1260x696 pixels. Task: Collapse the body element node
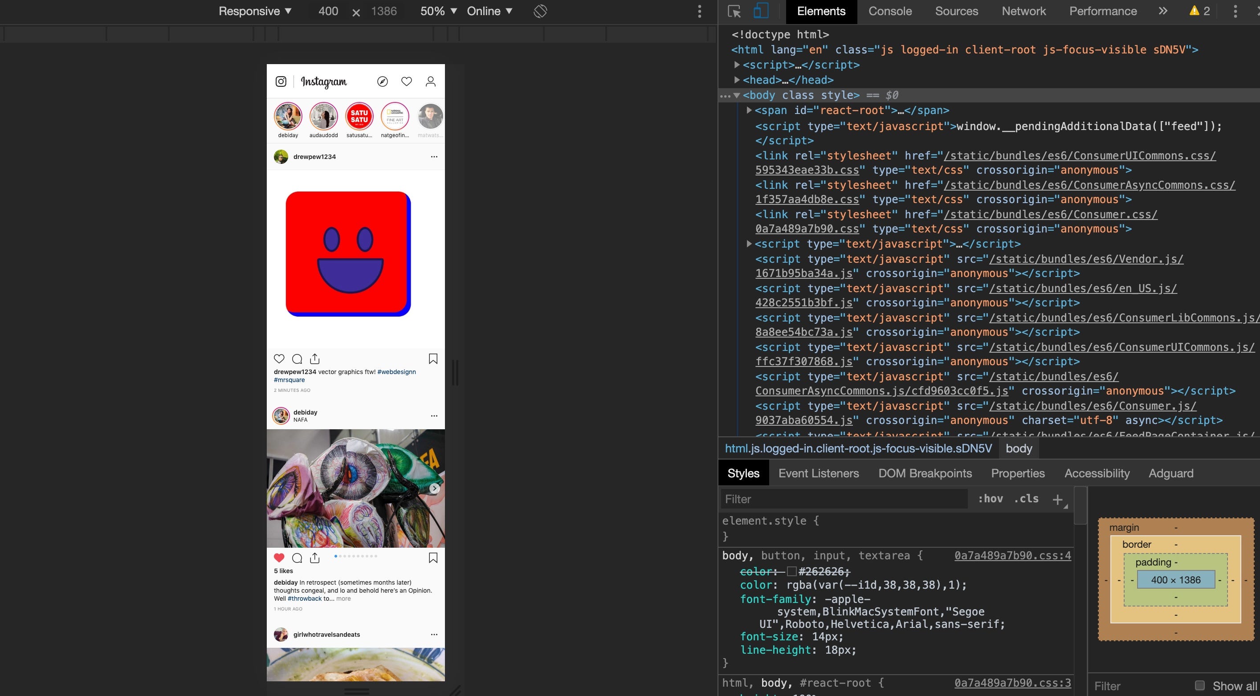[x=737, y=95]
